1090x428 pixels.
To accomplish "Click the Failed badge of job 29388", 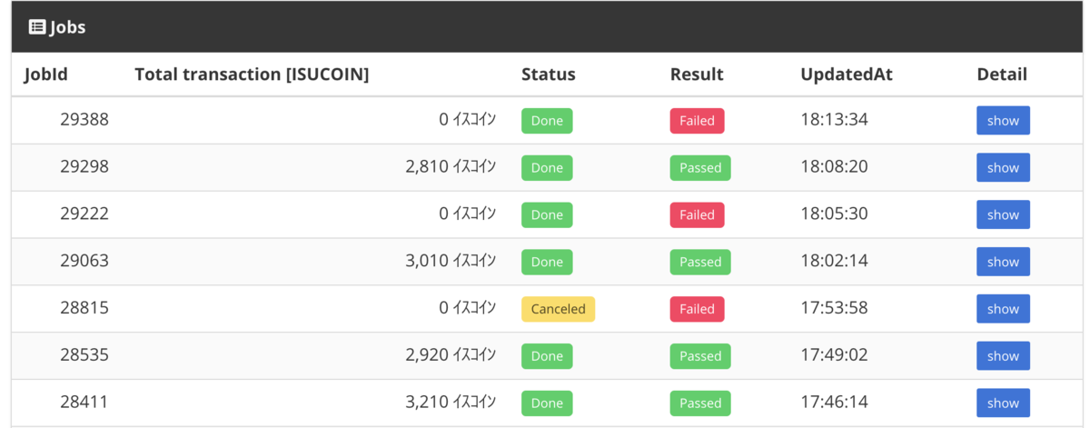I will pyautogui.click(x=697, y=120).
